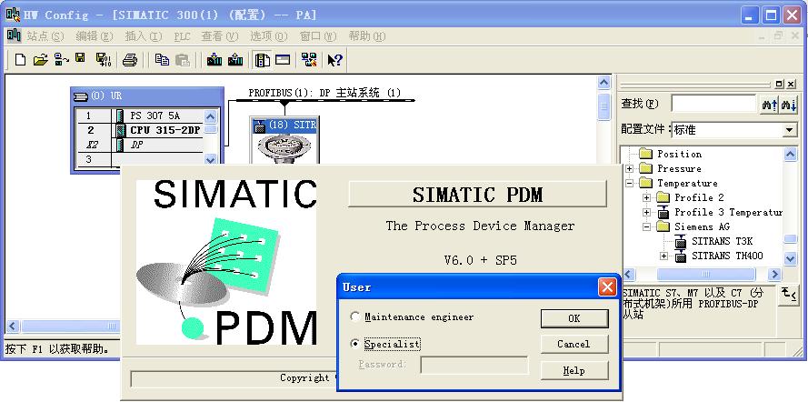Click the catalog pane close X icon
The height and width of the screenshot is (402, 808).
[791, 84]
